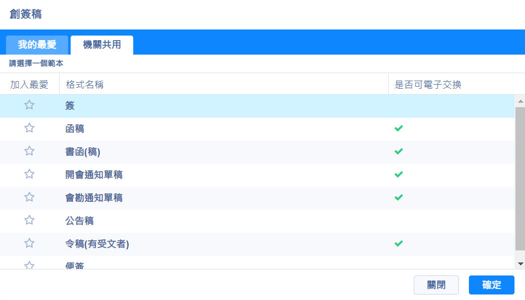Click the 格式名稱 column header
This screenshot has height=300, width=525.
[x=85, y=85]
